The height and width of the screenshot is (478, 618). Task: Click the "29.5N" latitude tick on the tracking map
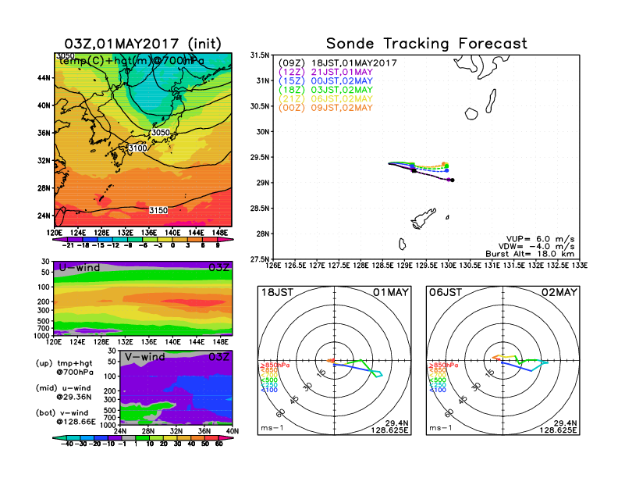click(260, 157)
